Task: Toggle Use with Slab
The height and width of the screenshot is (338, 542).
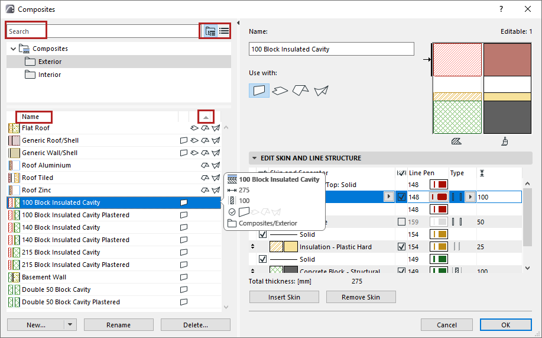Action: [280, 91]
